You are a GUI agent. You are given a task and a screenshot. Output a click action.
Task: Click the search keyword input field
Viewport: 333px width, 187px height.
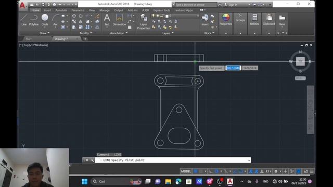pyautogui.click(x=196, y=5)
